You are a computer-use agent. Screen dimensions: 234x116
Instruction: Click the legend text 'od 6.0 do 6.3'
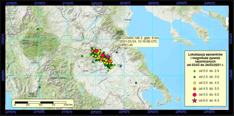coord(209,101)
